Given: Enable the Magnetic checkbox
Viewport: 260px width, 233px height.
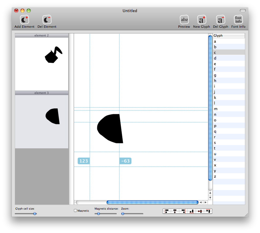Looking at the screenshot, I should (x=75, y=210).
